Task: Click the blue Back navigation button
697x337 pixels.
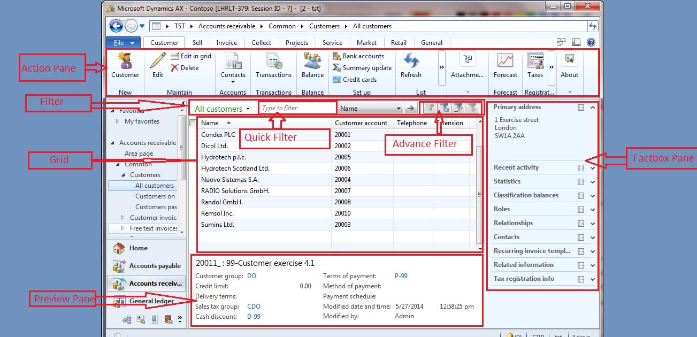Action: coord(116,26)
